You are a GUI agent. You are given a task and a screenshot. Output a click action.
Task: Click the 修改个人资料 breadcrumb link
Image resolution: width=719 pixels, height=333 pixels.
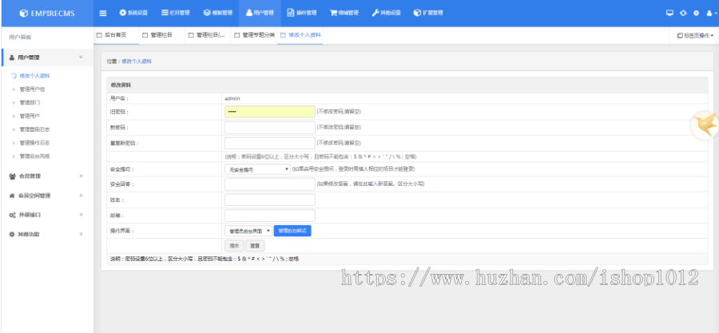137,61
